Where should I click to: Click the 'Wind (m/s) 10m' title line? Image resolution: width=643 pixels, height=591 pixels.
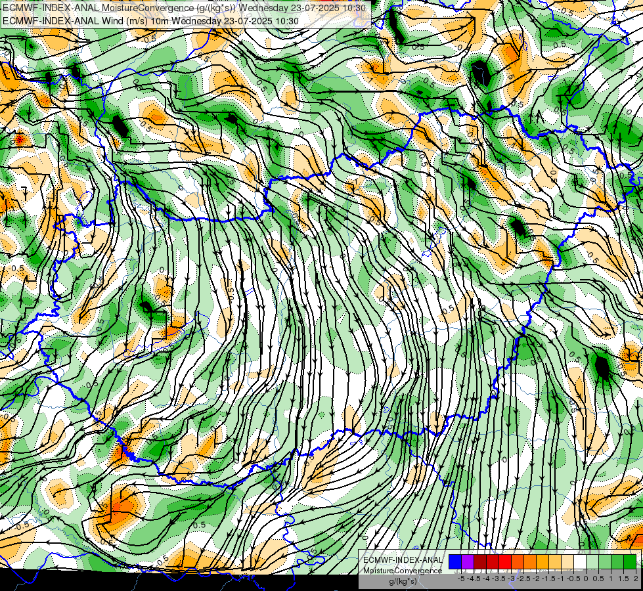(x=150, y=21)
